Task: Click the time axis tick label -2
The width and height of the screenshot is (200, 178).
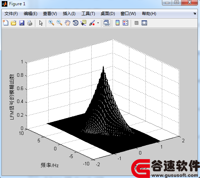Action: 98,164
